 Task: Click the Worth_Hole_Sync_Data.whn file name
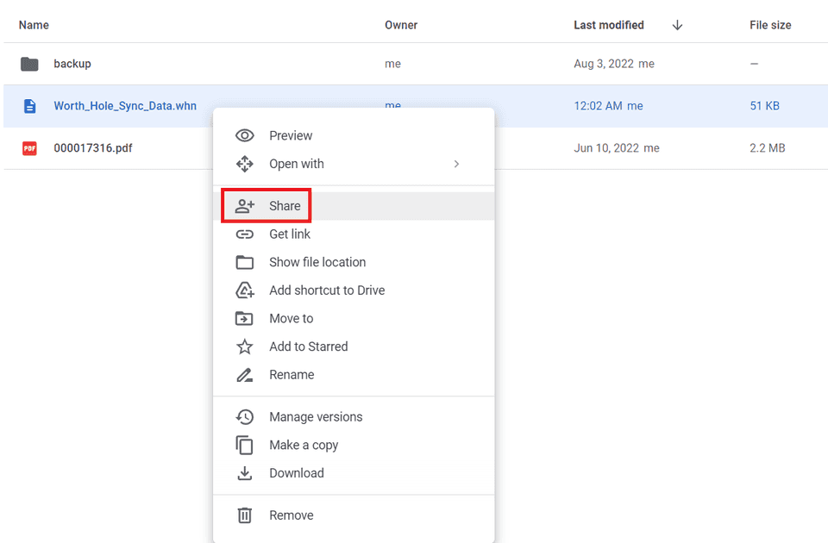(x=125, y=106)
